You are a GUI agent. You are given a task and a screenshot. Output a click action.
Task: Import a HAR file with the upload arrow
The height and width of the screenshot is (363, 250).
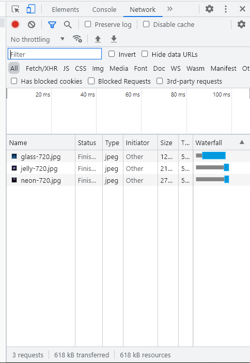98,39
